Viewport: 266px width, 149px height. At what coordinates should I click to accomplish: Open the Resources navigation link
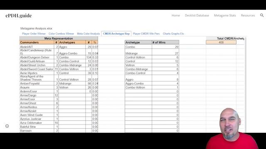(248, 15)
